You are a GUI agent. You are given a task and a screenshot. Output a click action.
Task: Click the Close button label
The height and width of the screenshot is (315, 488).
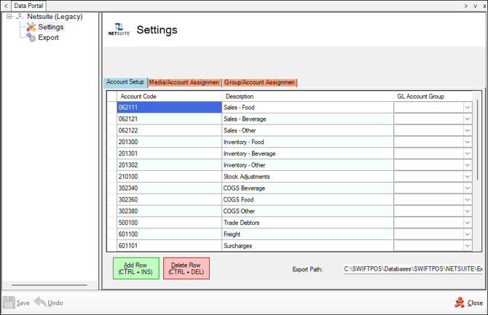[x=475, y=303]
